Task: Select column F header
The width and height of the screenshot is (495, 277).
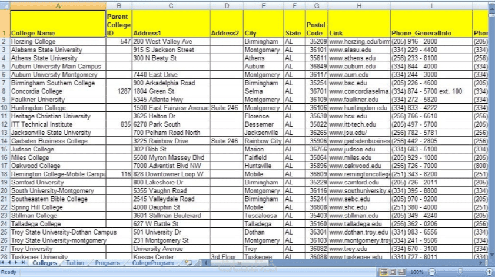Action: click(294, 6)
